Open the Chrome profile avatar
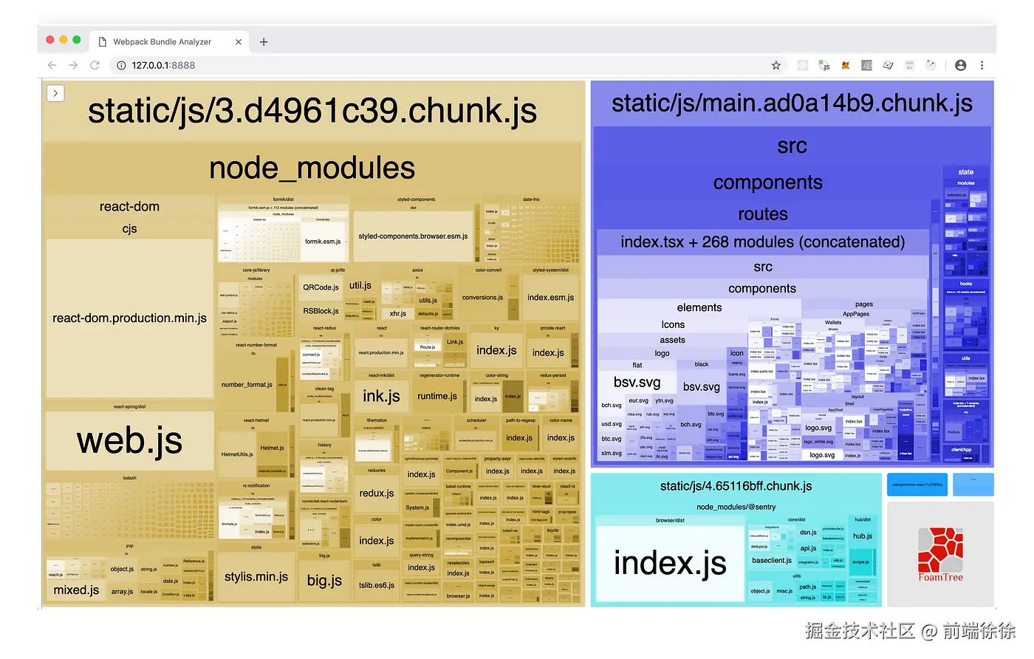This screenshot has width=1034, height=659. 960,65
